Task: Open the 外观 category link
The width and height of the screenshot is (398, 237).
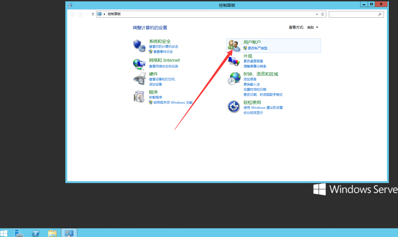Action: click(248, 56)
